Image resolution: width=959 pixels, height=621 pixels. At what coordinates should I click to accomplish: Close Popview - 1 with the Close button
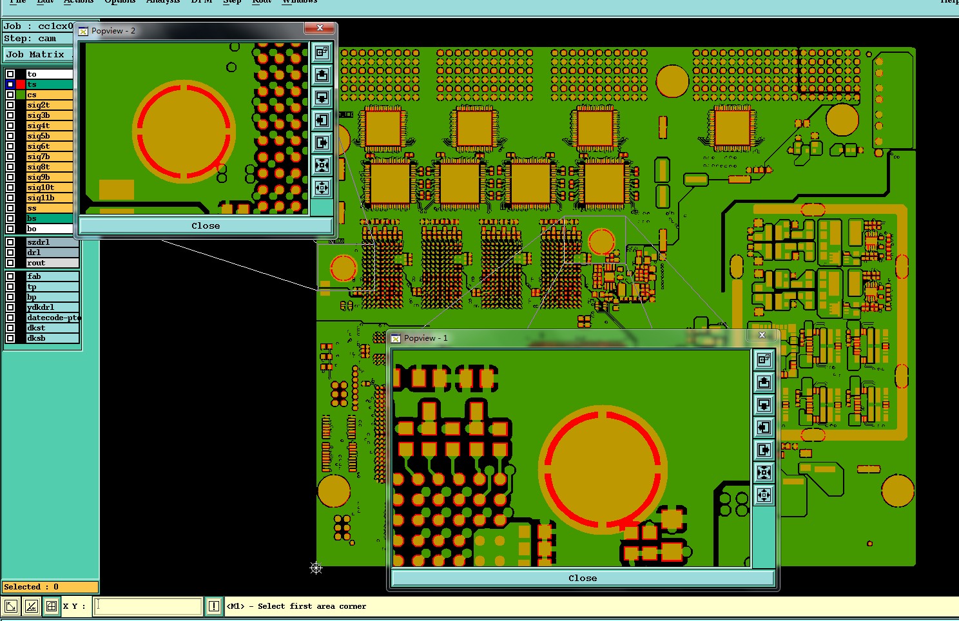pyautogui.click(x=583, y=578)
